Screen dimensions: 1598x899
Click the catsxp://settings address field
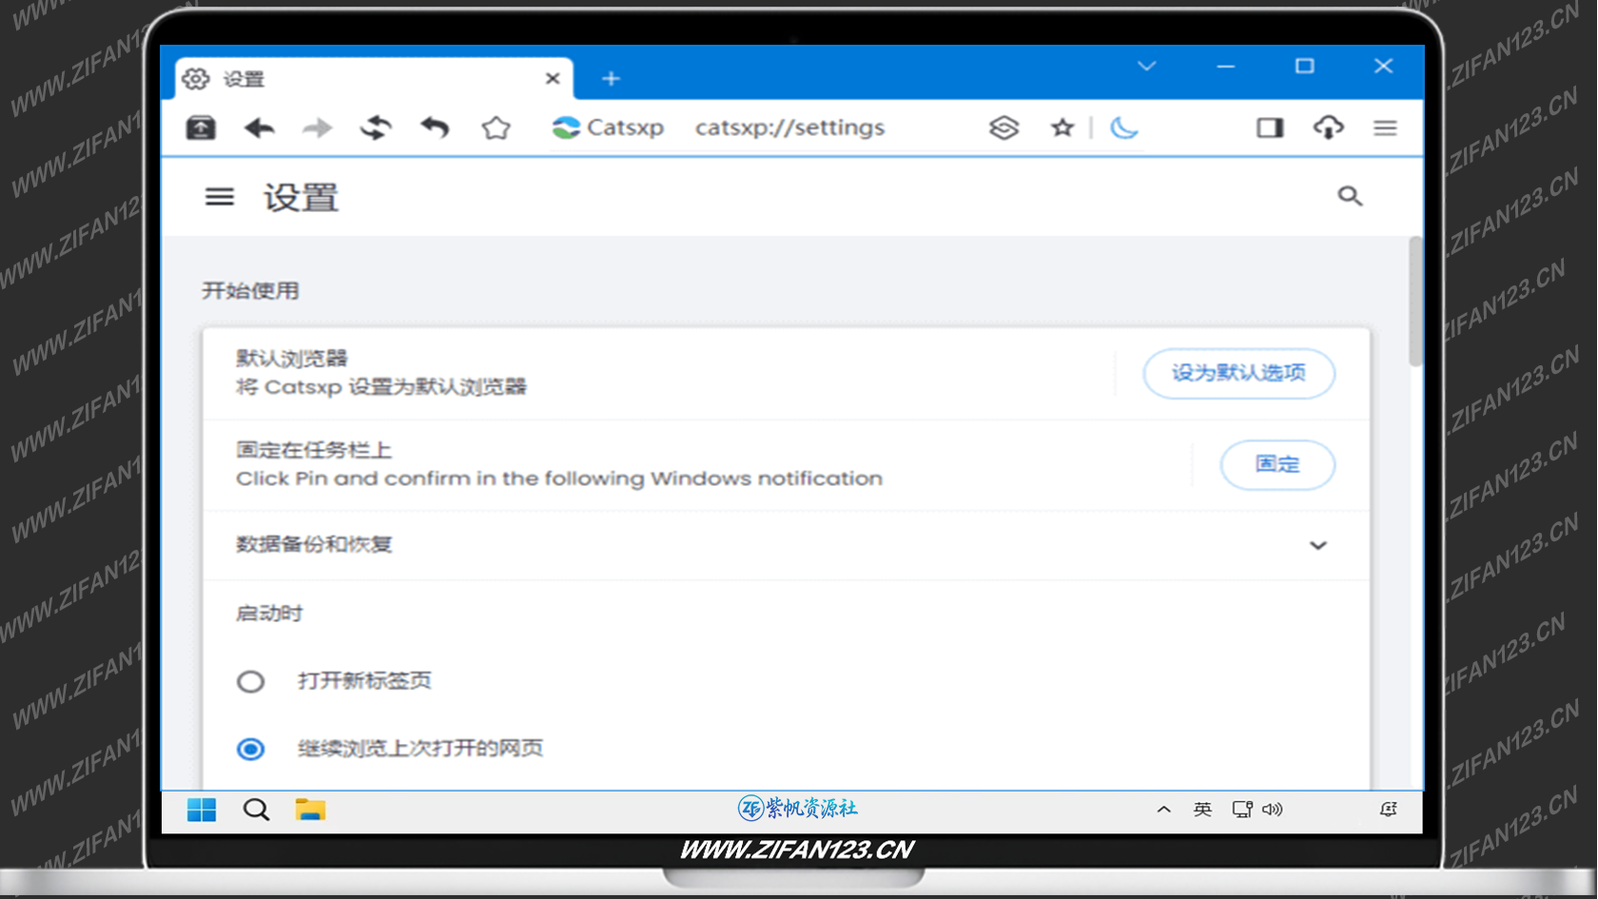point(789,127)
